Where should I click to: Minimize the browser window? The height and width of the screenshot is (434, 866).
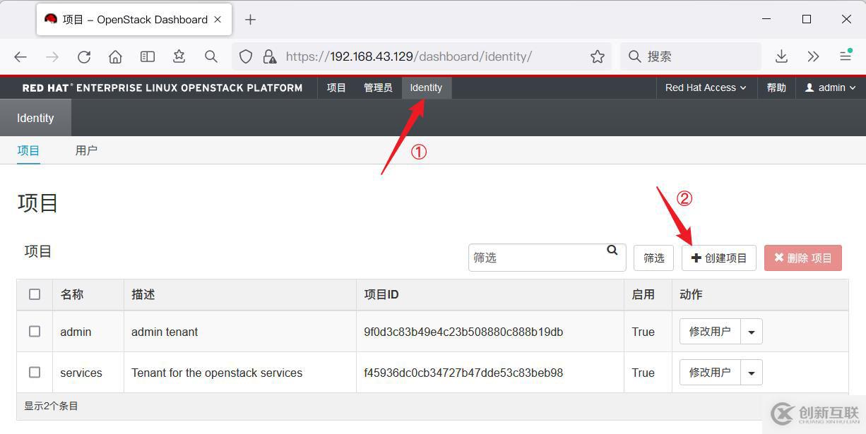(x=767, y=19)
